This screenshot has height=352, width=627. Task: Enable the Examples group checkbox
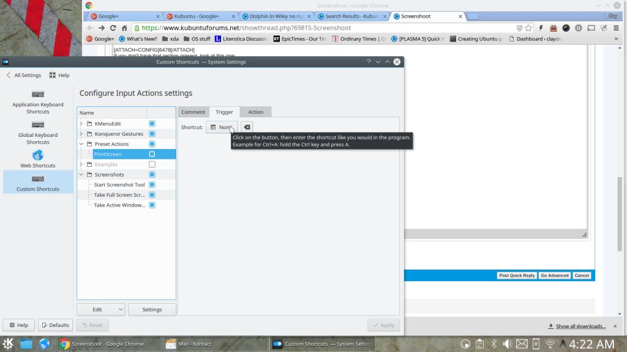coord(152,164)
